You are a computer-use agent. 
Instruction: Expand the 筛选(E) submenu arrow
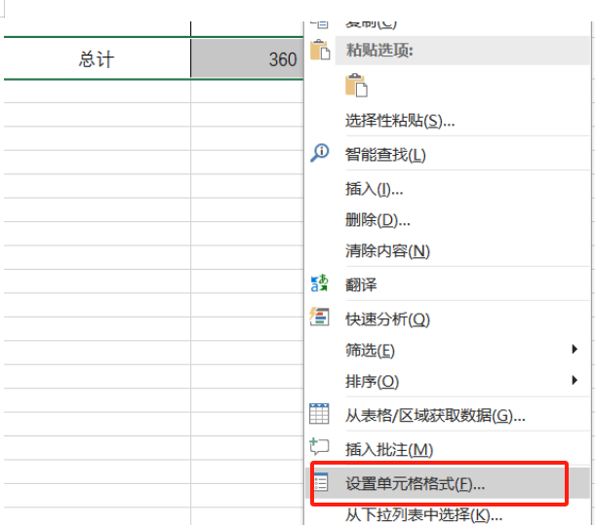pos(575,349)
